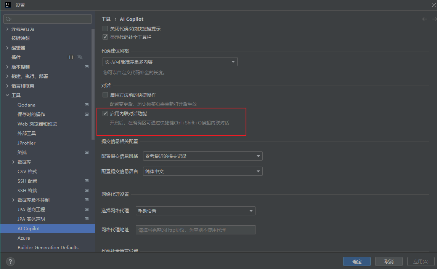The width and height of the screenshot is (437, 269).
Task: Click the IntelliJ IDEA logo icon
Action: pos(8,5)
